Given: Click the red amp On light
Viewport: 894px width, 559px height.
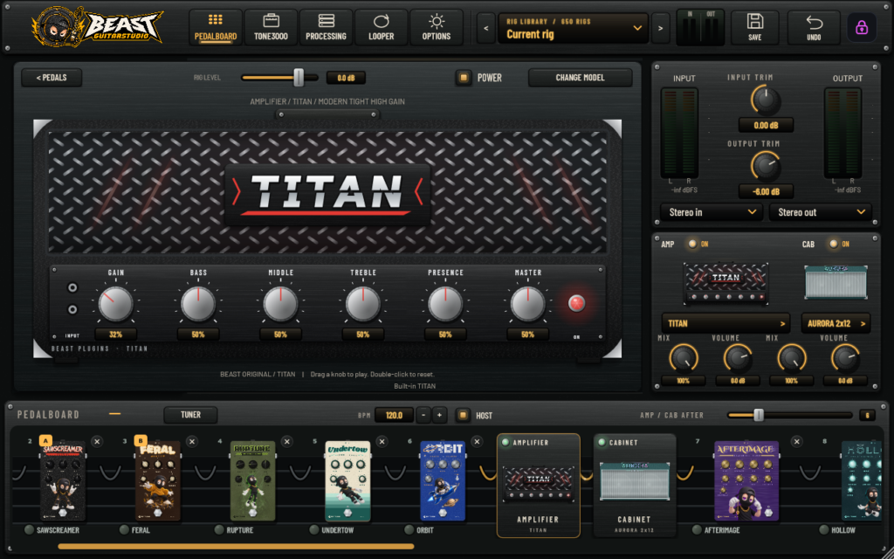Looking at the screenshot, I should point(576,303).
